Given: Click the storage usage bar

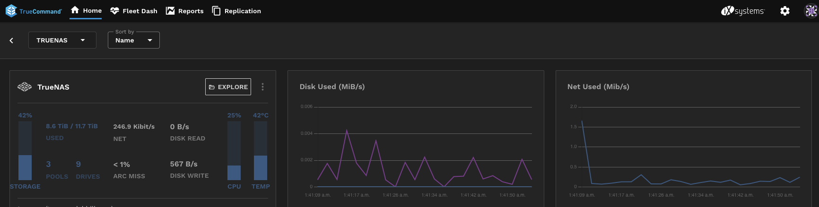Looking at the screenshot, I should coord(25,150).
